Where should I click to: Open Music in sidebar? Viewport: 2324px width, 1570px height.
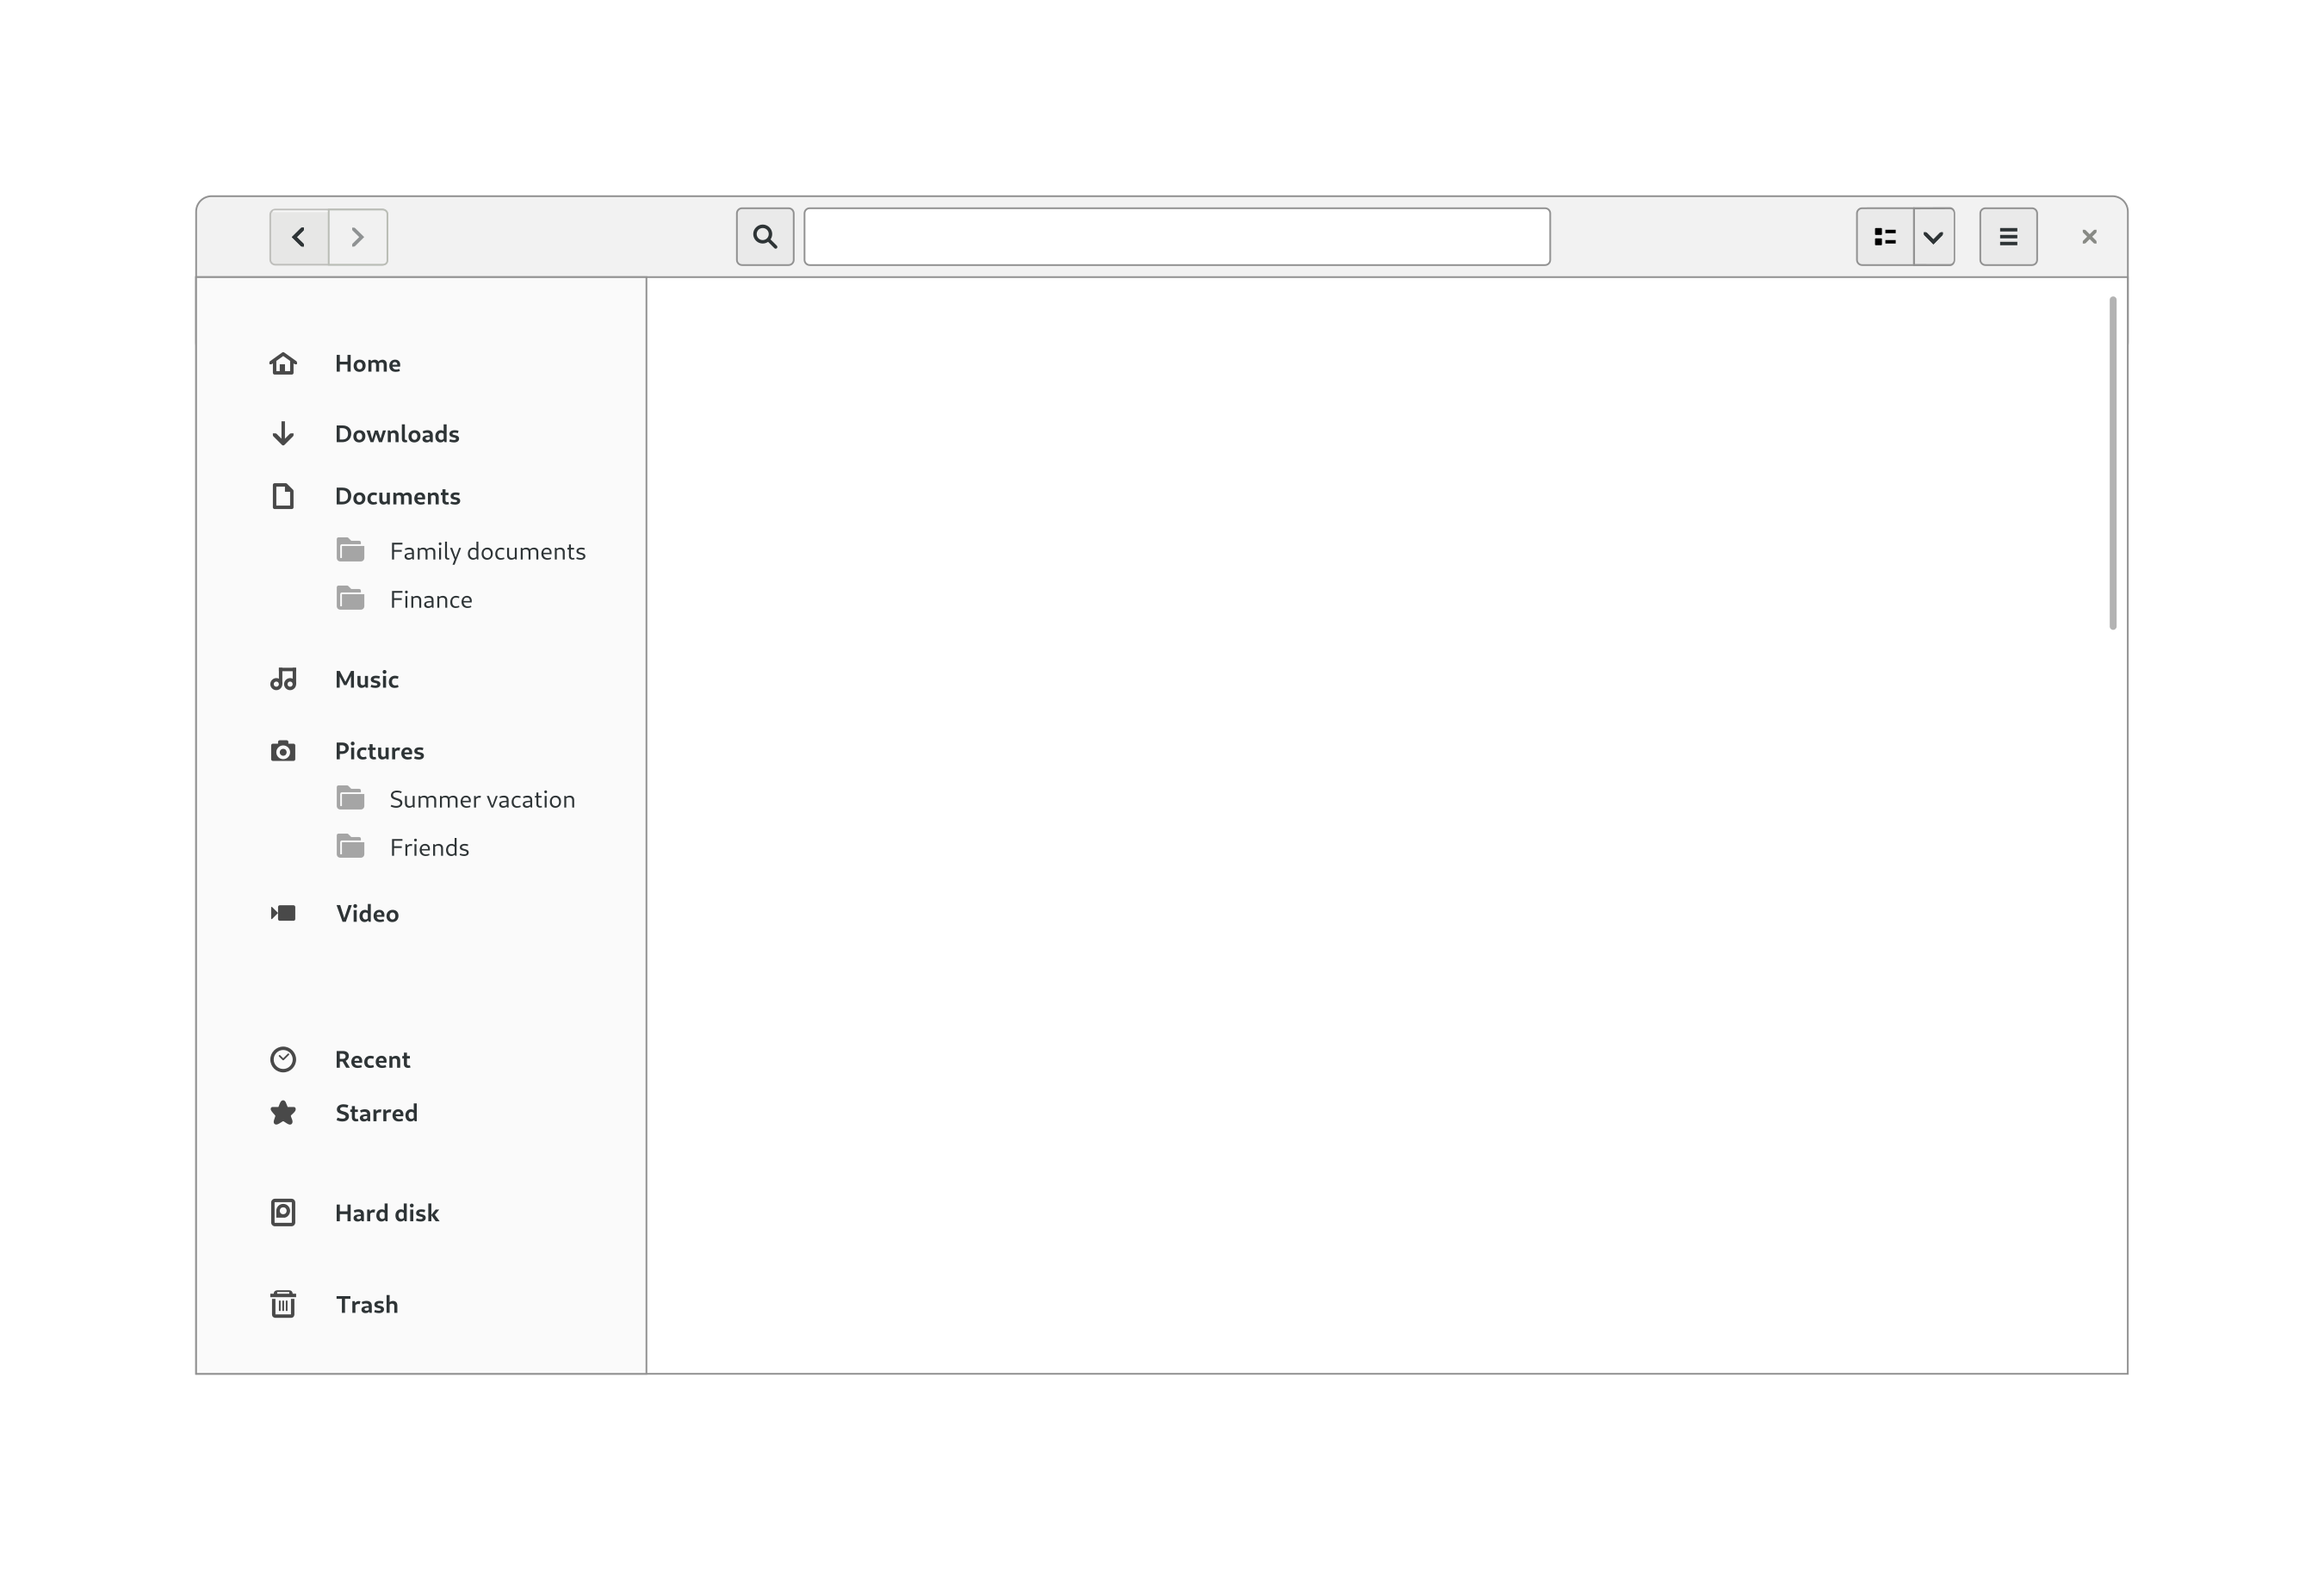[x=366, y=679]
